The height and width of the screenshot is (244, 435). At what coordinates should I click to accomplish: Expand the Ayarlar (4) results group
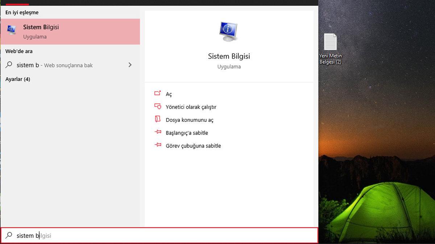pyautogui.click(x=18, y=79)
